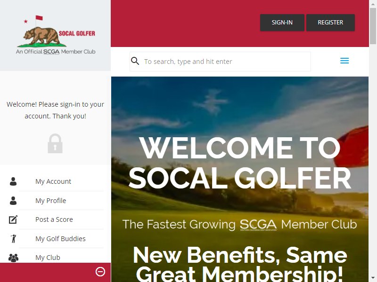Open My Golf Buddies link
Screen dimensions: 377x282
(60, 239)
